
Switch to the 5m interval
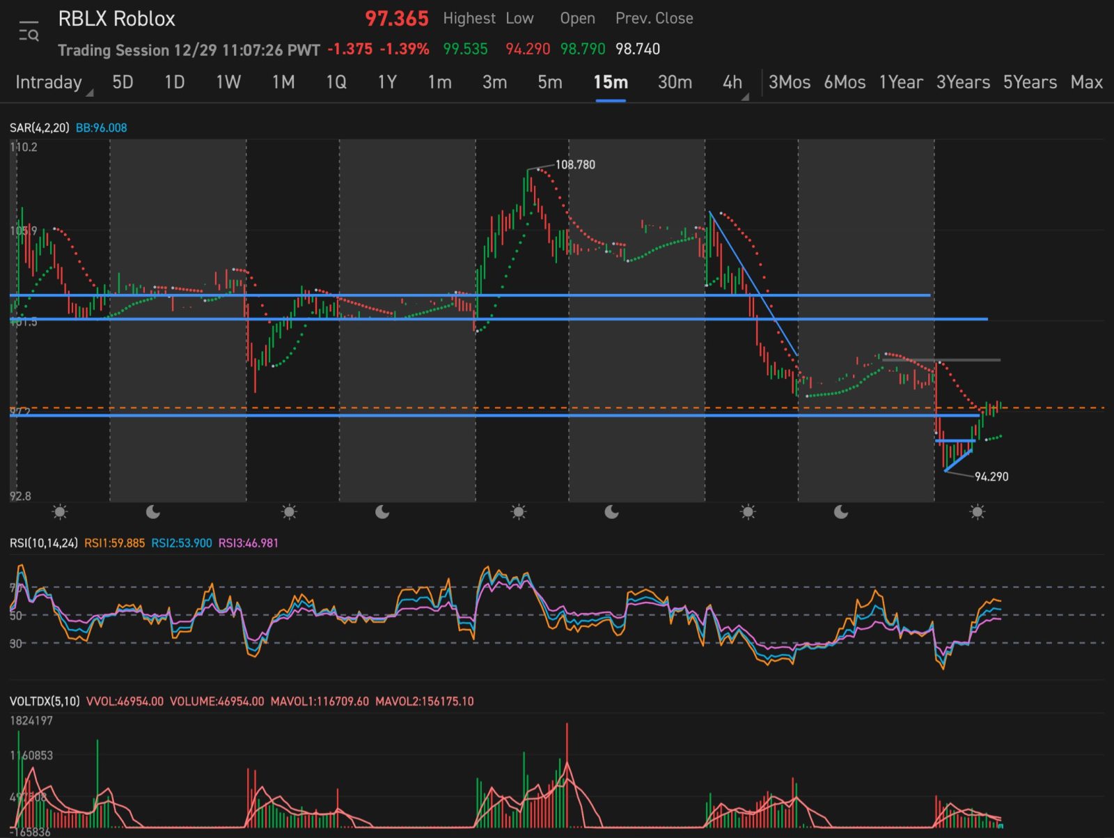[x=549, y=82]
